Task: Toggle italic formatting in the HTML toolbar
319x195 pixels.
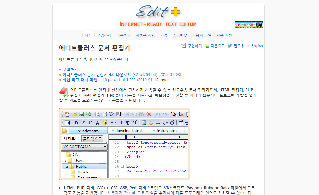Action: pyautogui.click(x=83, y=123)
